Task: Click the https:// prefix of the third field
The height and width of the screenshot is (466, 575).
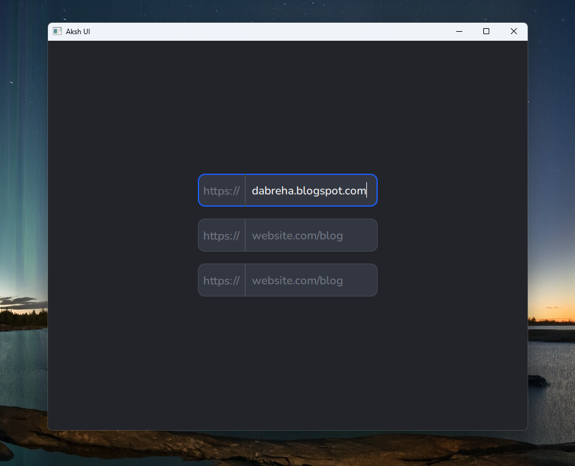Action: 221,281
